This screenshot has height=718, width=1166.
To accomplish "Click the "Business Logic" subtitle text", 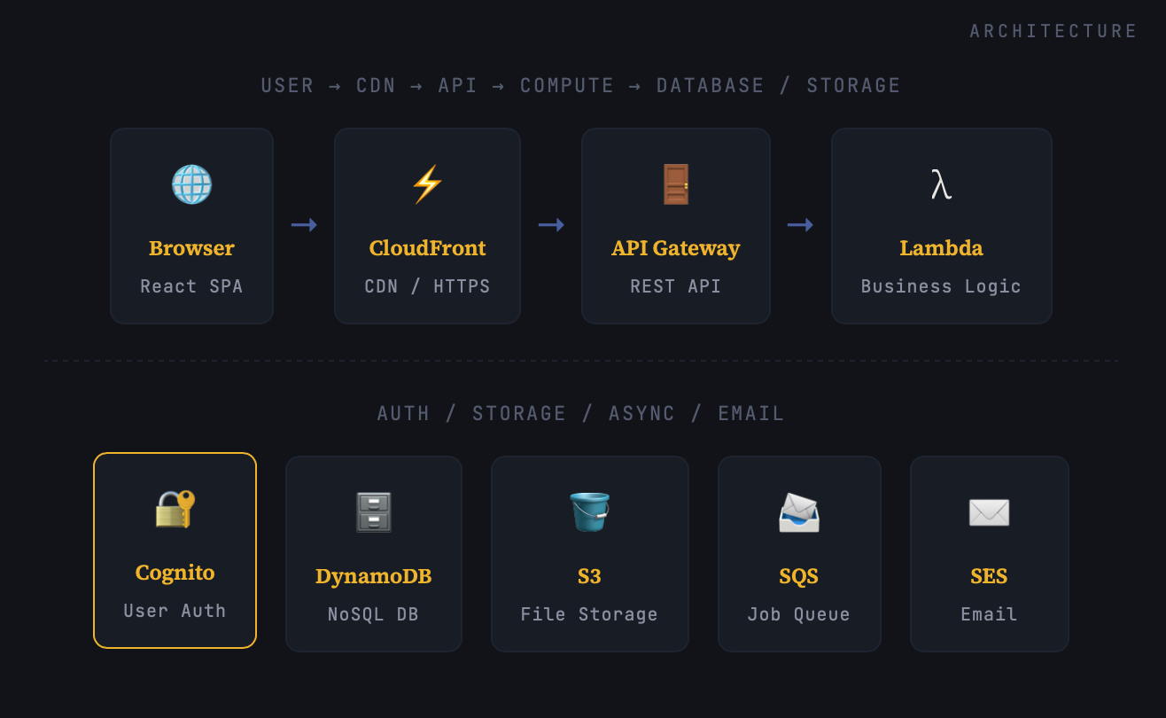I will pyautogui.click(x=941, y=286).
